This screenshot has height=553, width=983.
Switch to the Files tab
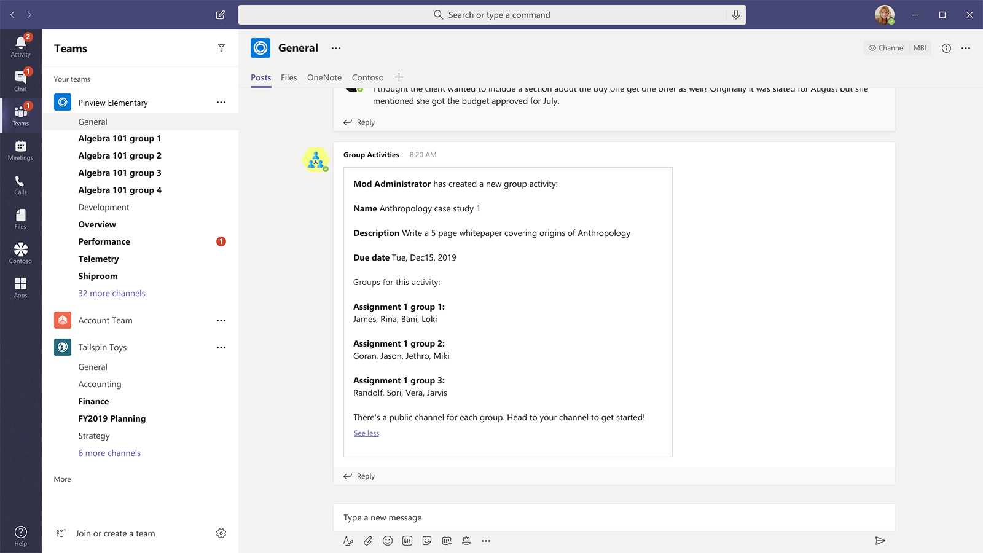289,77
